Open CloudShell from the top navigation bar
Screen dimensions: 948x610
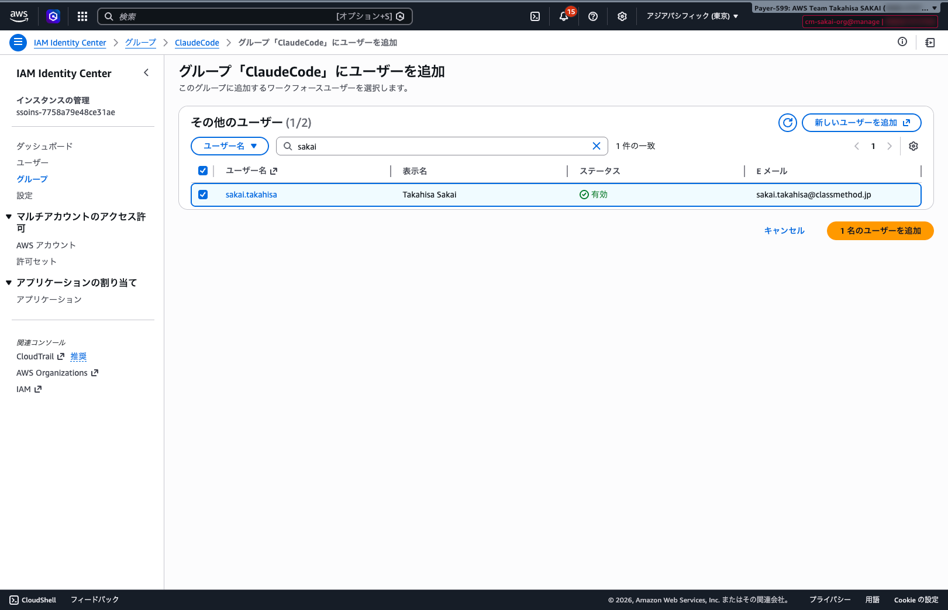tap(535, 16)
